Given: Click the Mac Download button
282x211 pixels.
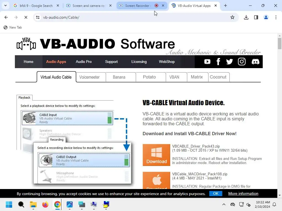Looking at the screenshot, I should pyautogui.click(x=156, y=180).
